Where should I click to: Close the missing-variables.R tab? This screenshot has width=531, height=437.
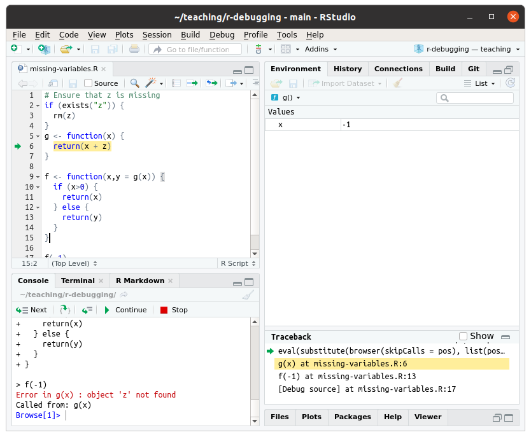[x=104, y=69]
